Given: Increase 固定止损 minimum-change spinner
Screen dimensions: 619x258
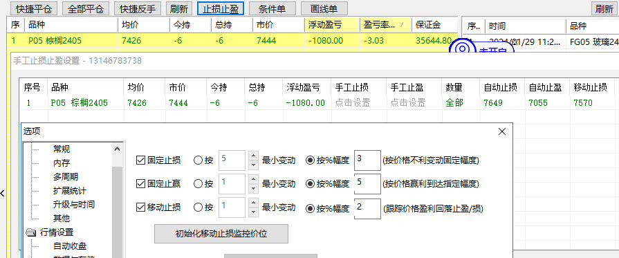Looking at the screenshot, I should click(x=253, y=156).
